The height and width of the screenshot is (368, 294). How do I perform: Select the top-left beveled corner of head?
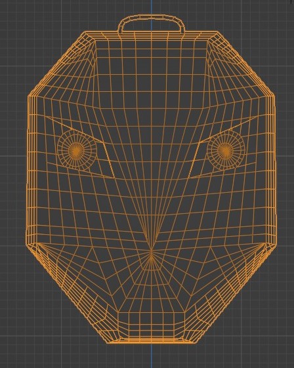click(x=56, y=64)
